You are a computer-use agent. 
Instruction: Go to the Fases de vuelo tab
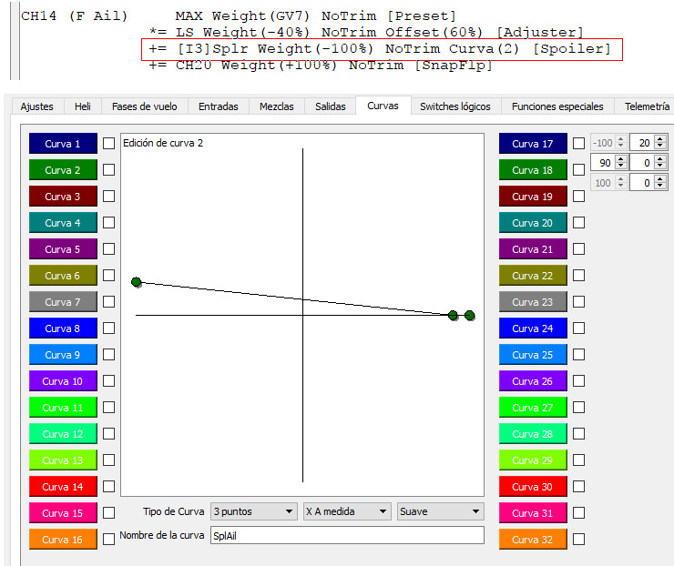[x=143, y=106]
